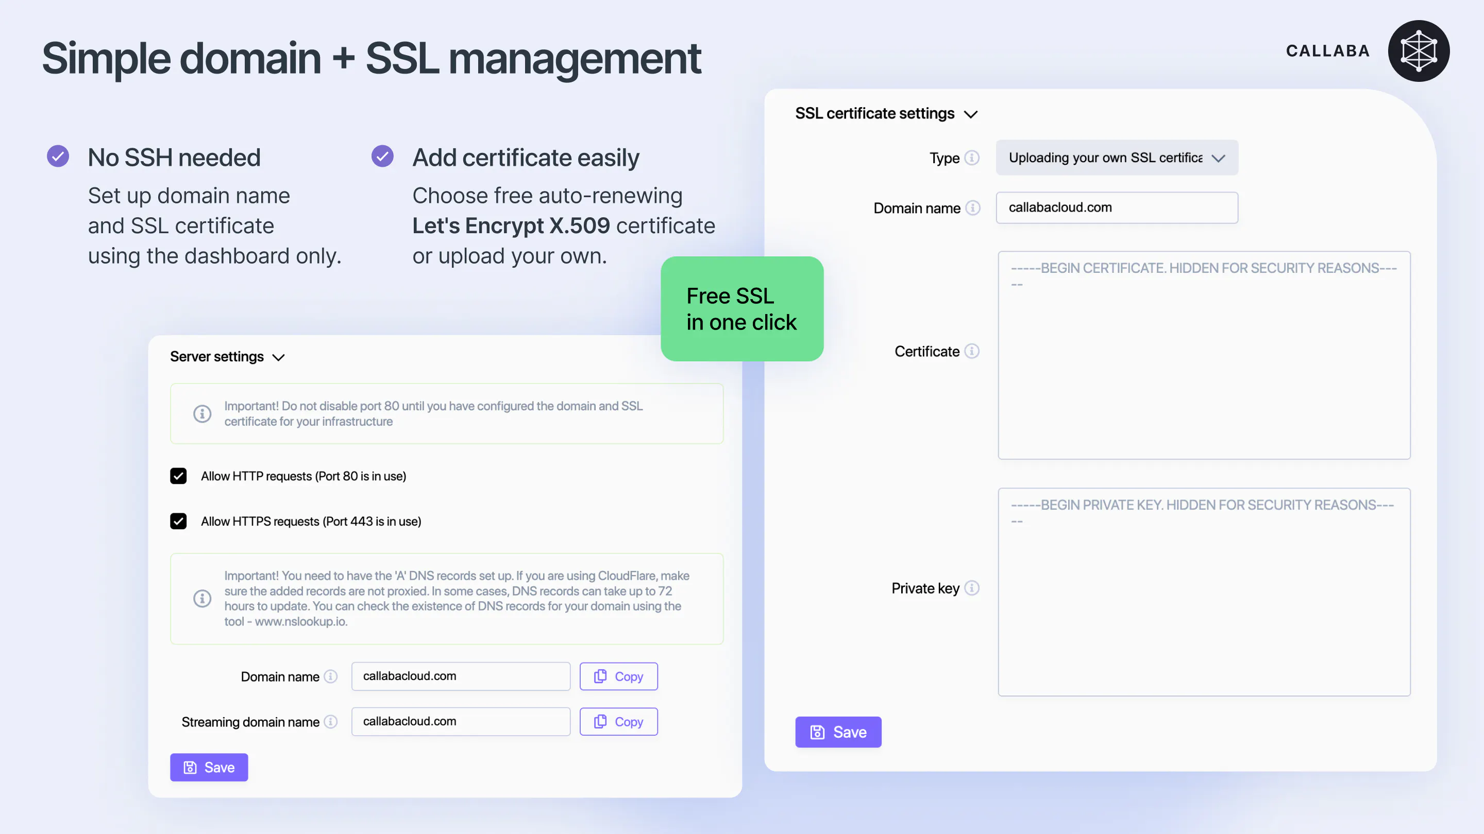The width and height of the screenshot is (1484, 834).
Task: Click the info icon in DNS records notice
Action: coord(202,598)
